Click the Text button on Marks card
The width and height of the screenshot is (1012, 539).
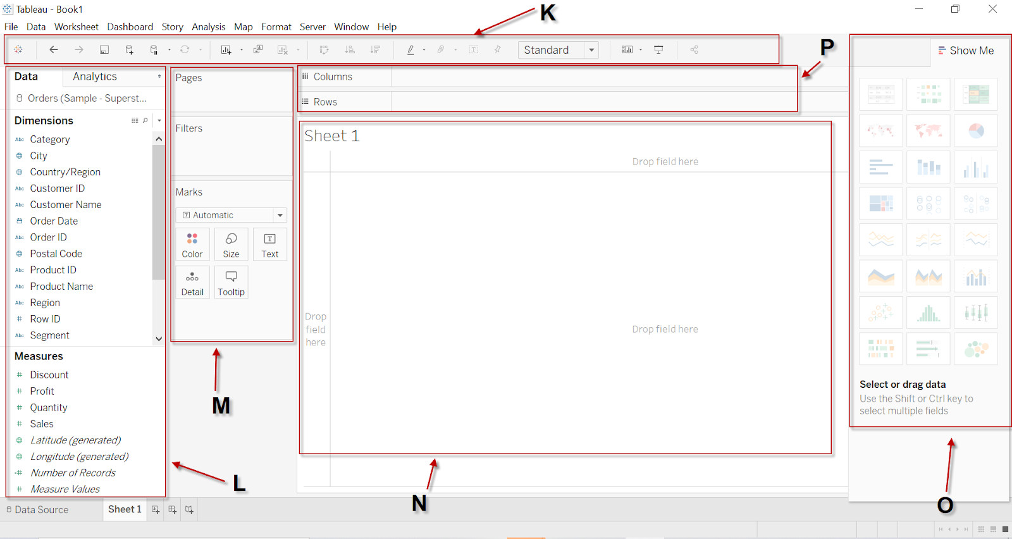tap(270, 245)
